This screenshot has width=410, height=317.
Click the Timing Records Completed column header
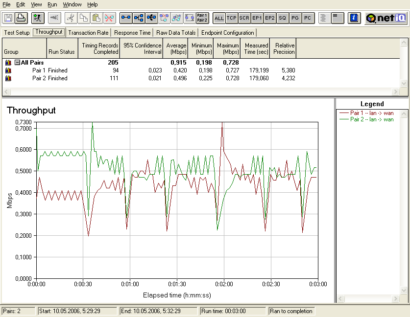[99, 48]
